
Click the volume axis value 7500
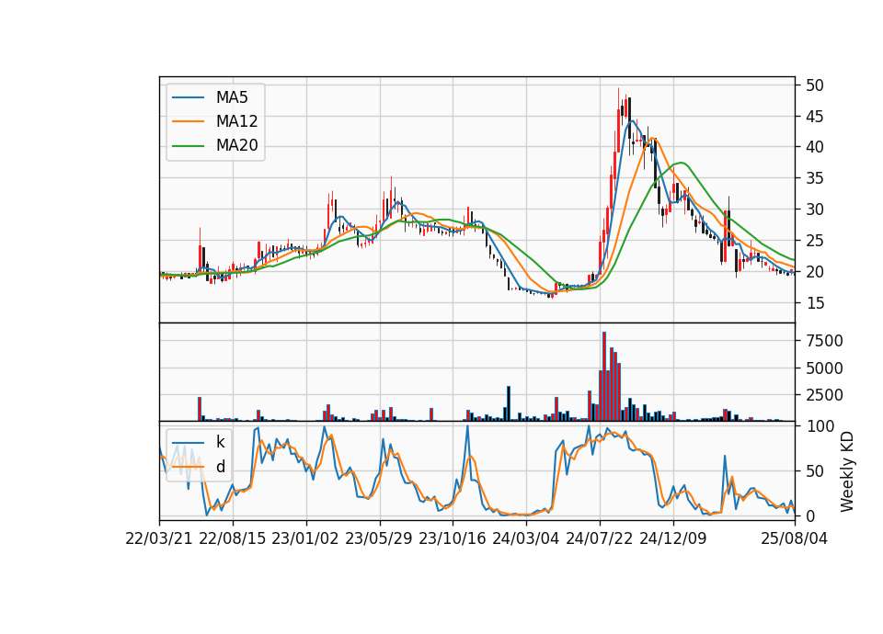pyautogui.click(x=824, y=341)
